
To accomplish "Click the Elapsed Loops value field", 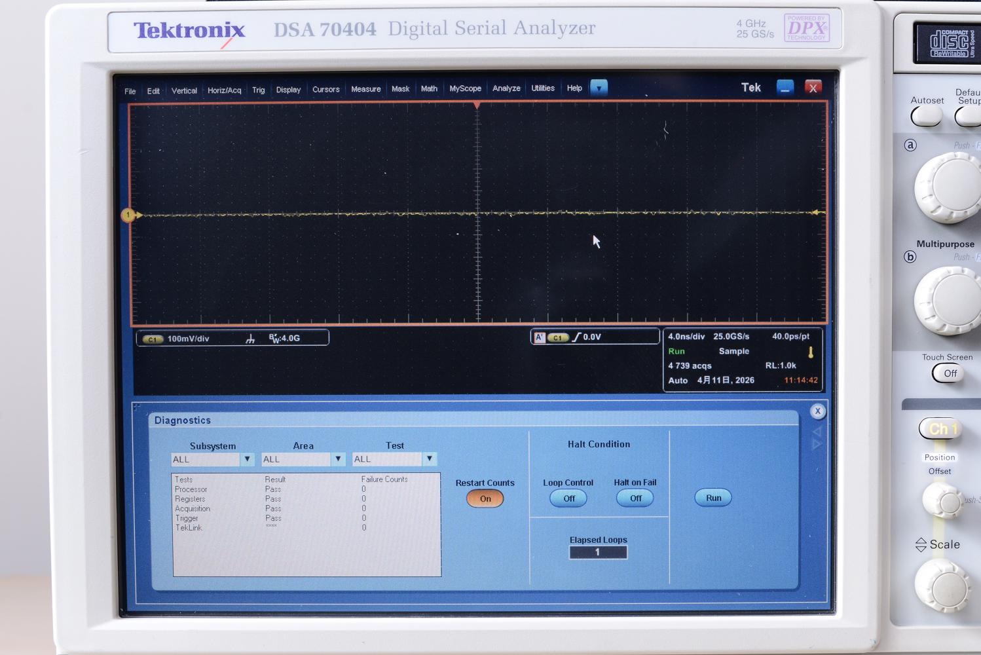I will [x=598, y=552].
